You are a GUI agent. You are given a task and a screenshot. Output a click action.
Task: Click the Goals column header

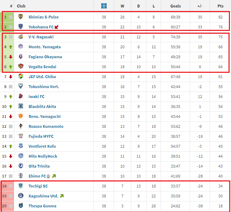[175, 6]
